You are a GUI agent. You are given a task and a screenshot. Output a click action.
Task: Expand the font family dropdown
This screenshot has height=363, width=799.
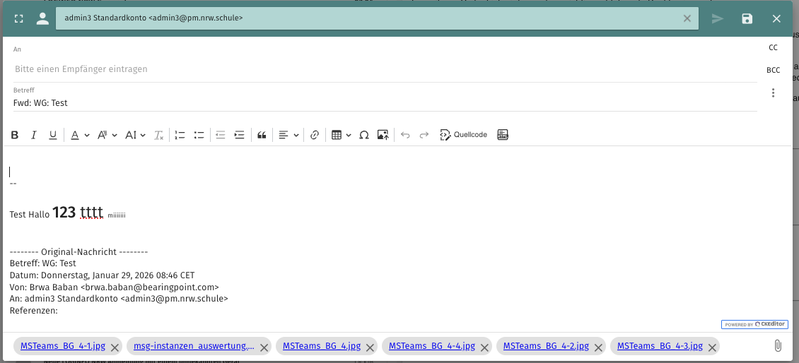[x=107, y=135]
